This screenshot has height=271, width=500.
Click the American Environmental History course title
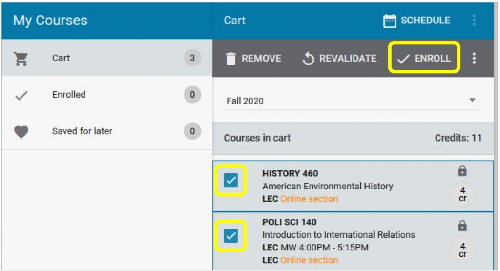[x=328, y=186]
